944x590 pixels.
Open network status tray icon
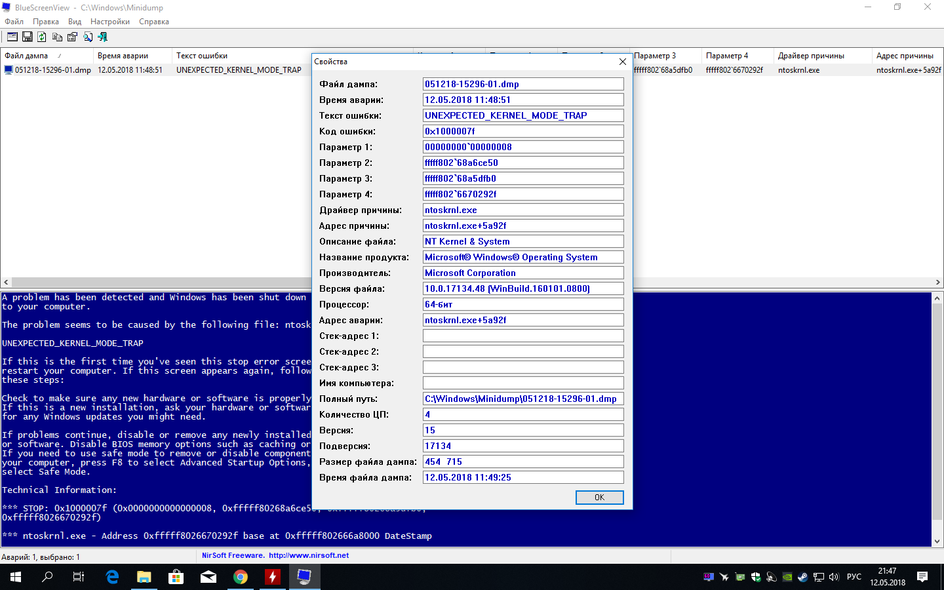click(x=819, y=577)
